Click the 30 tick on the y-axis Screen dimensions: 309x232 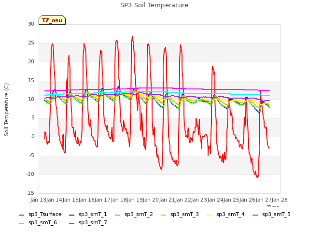click(x=31, y=24)
